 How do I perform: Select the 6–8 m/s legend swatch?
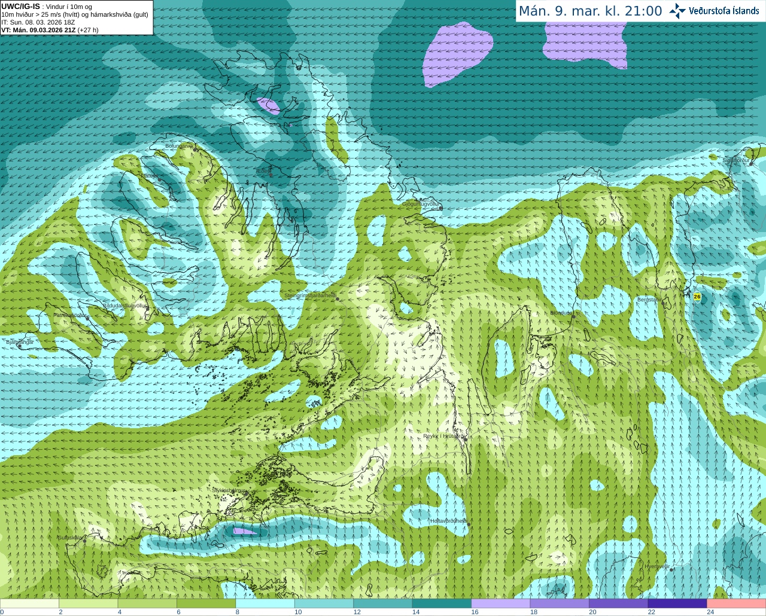[x=206, y=603]
